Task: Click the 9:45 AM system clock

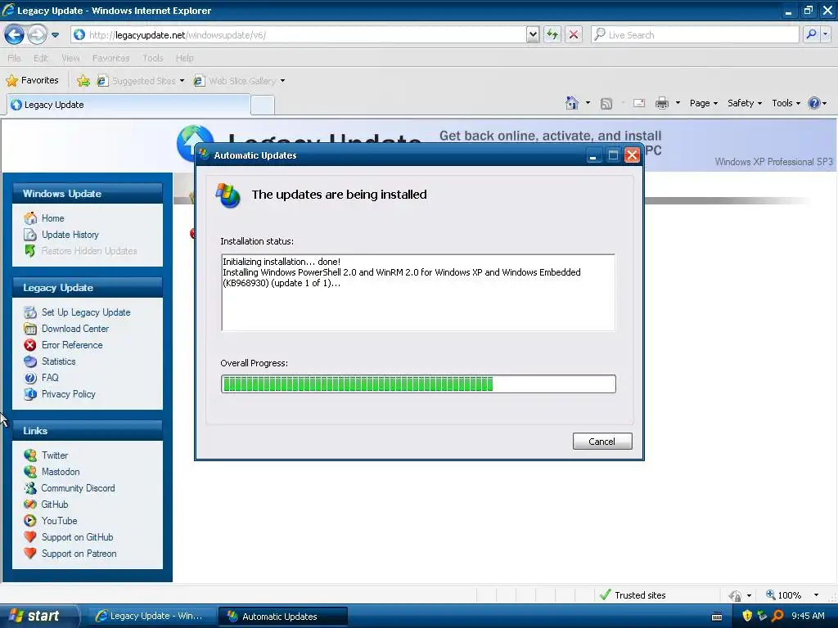Action: [x=808, y=616]
